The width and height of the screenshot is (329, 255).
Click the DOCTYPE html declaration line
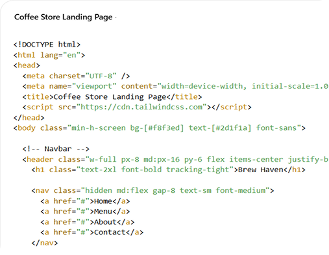47,45
